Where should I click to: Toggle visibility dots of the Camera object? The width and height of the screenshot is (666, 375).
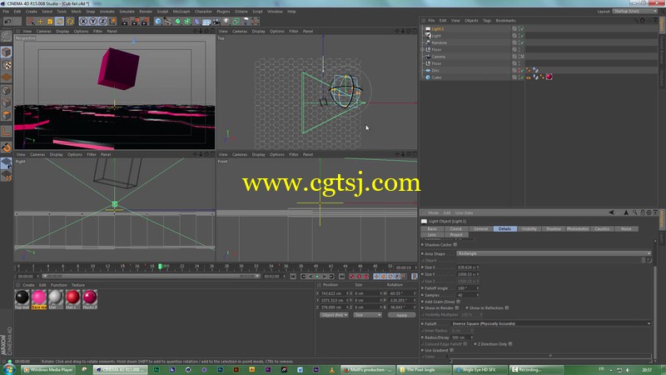519,57
